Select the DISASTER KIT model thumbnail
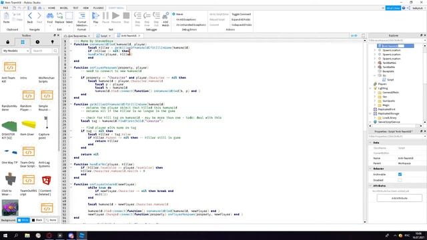 pos(9,126)
